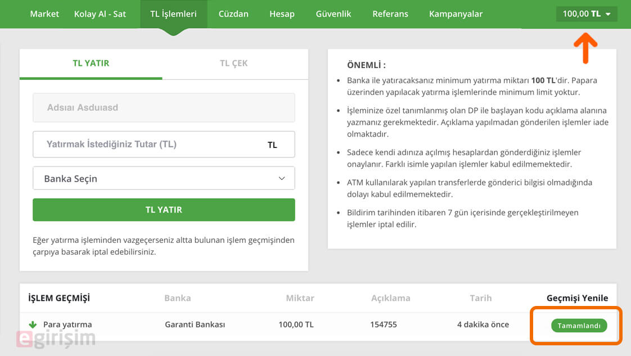Open the Hesap menu
The width and height of the screenshot is (631, 356).
pos(282,13)
